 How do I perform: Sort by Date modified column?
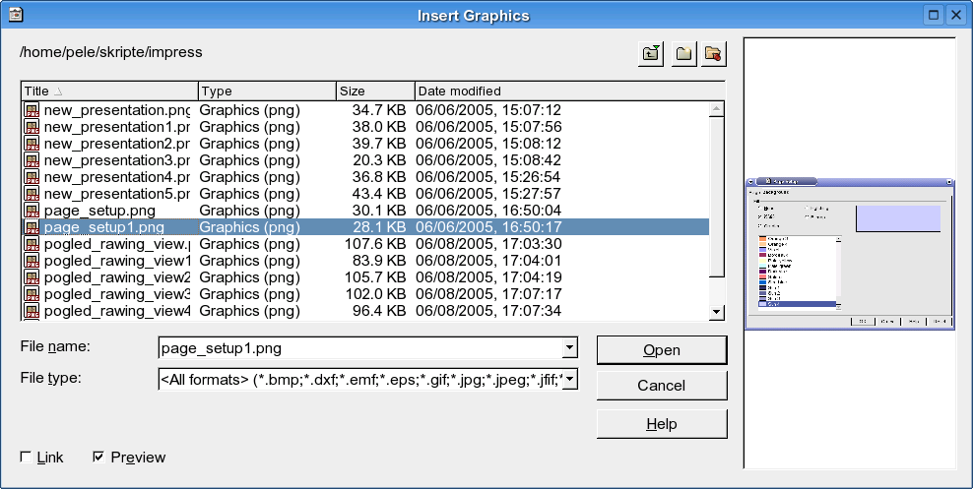569,92
